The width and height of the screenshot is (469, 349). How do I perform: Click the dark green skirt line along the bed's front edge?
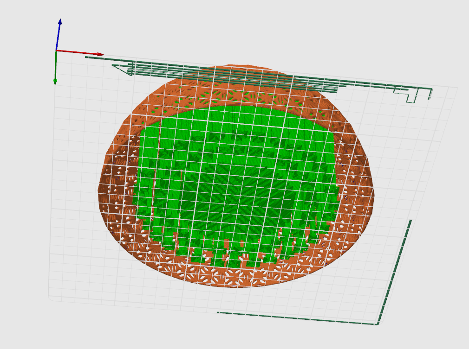pos(295,318)
